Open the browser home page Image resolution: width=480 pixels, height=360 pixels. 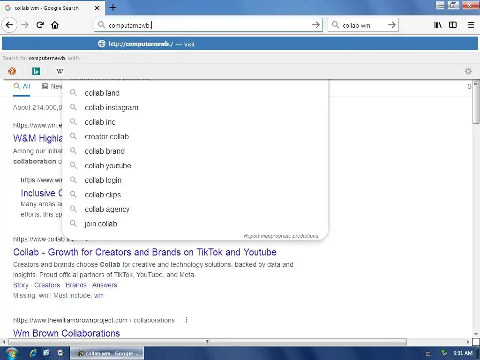pyautogui.click(x=55, y=25)
